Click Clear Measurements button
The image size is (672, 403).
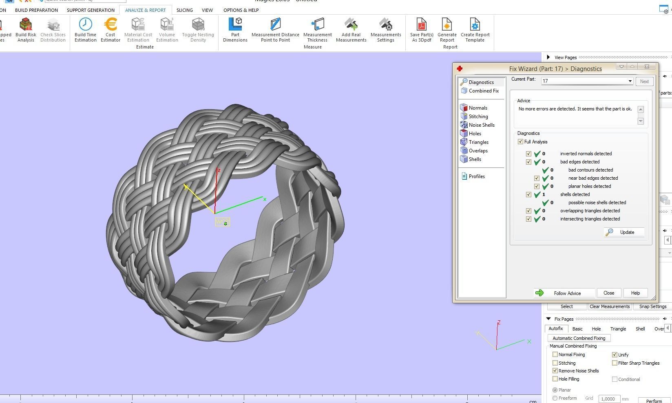[610, 306]
